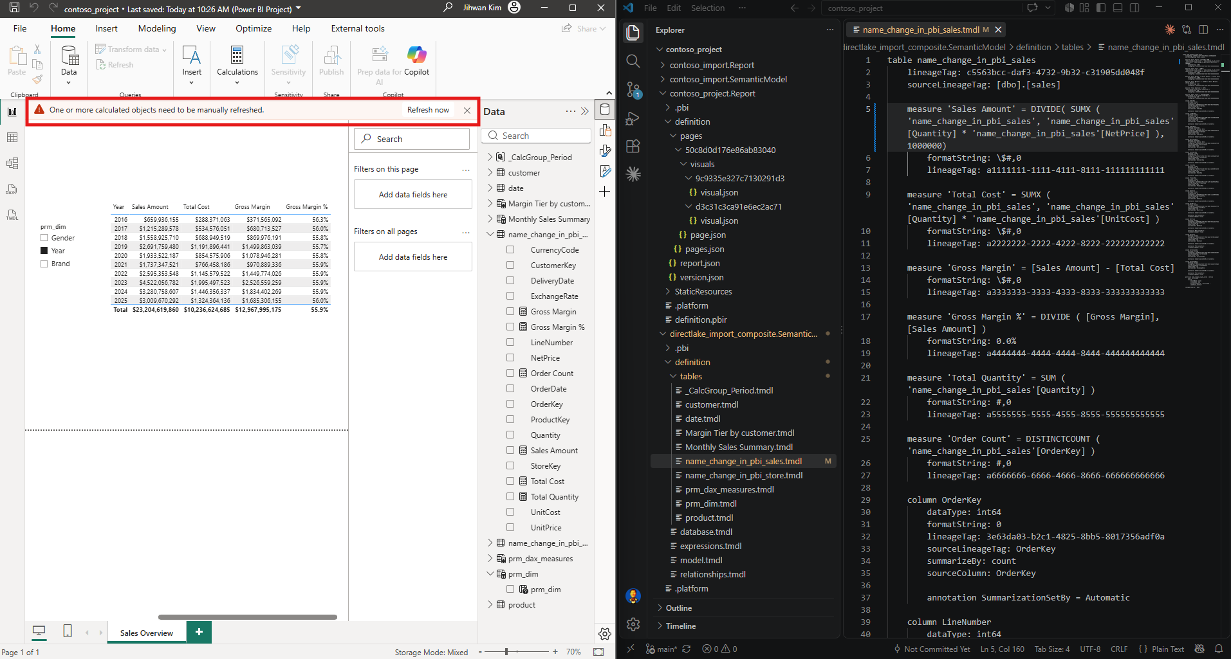Click the zoom in plus next to slider

(555, 652)
